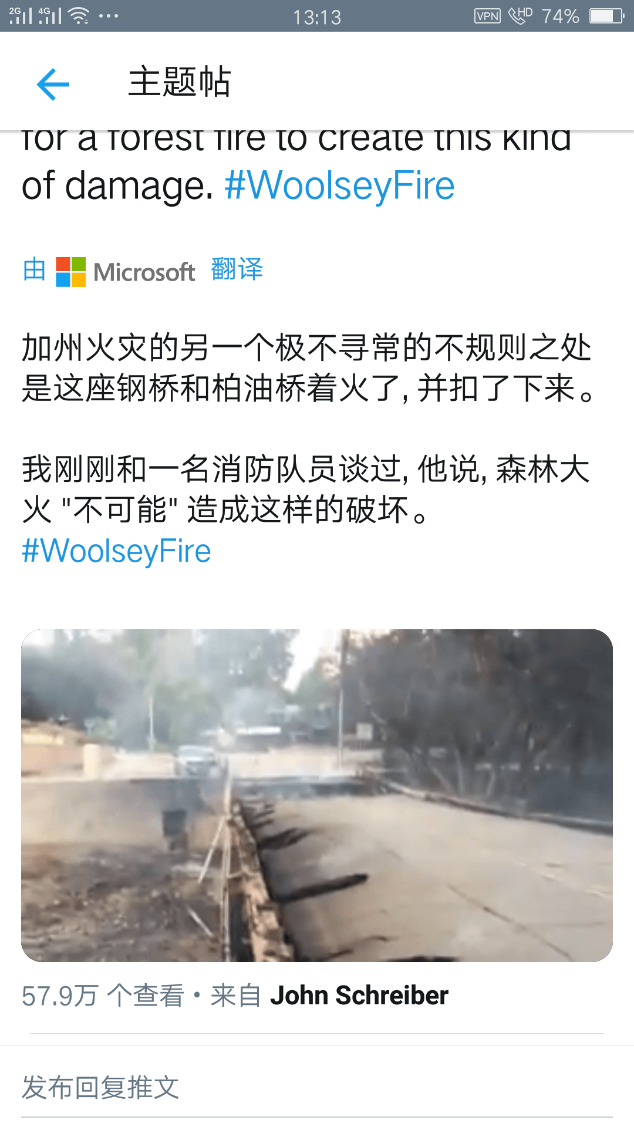The width and height of the screenshot is (634, 1127).
Task: Tap the HD call icon
Action: tap(520, 15)
